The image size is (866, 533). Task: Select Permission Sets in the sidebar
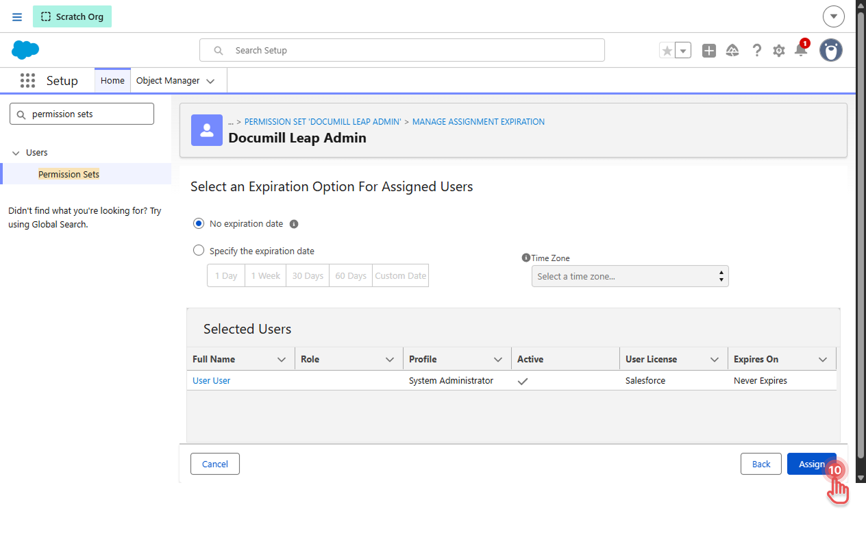(69, 174)
